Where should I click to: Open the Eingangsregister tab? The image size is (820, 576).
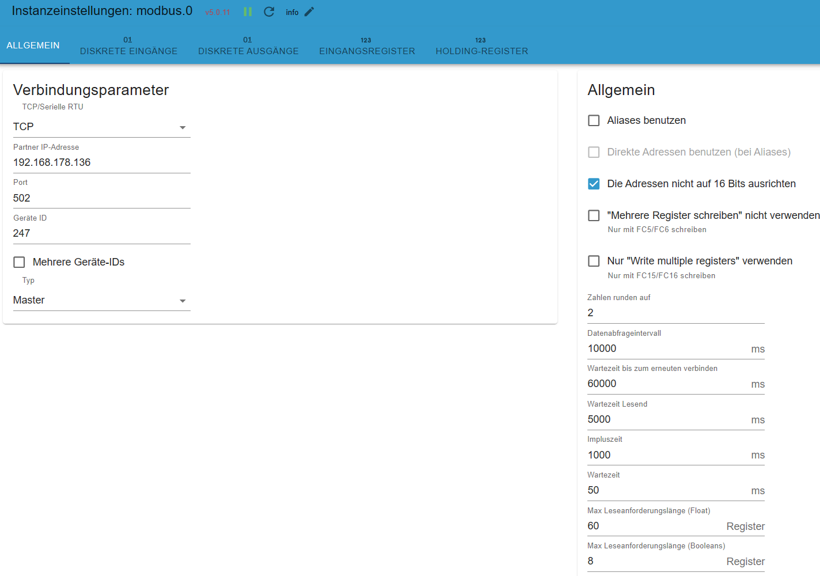click(367, 46)
